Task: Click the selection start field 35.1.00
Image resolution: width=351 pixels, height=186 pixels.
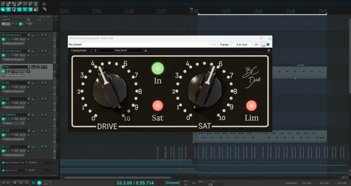Action: tap(306, 183)
